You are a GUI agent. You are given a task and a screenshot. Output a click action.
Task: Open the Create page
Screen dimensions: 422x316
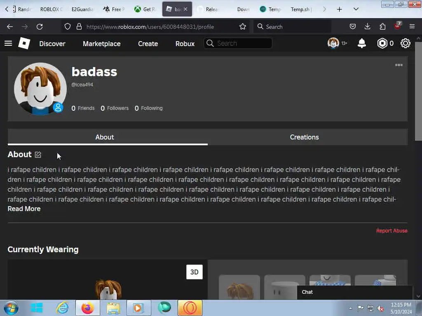pyautogui.click(x=148, y=44)
